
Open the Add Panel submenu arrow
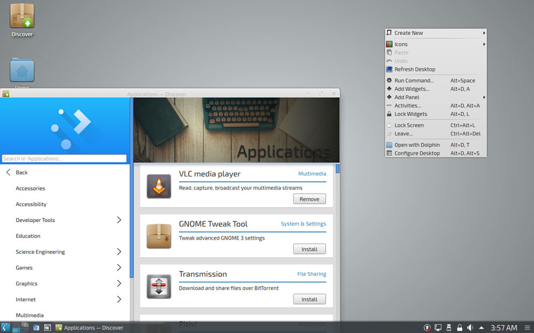(484, 97)
